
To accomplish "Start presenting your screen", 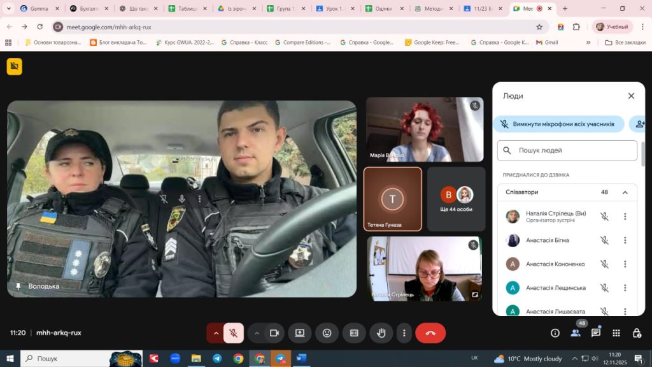I will [299, 333].
